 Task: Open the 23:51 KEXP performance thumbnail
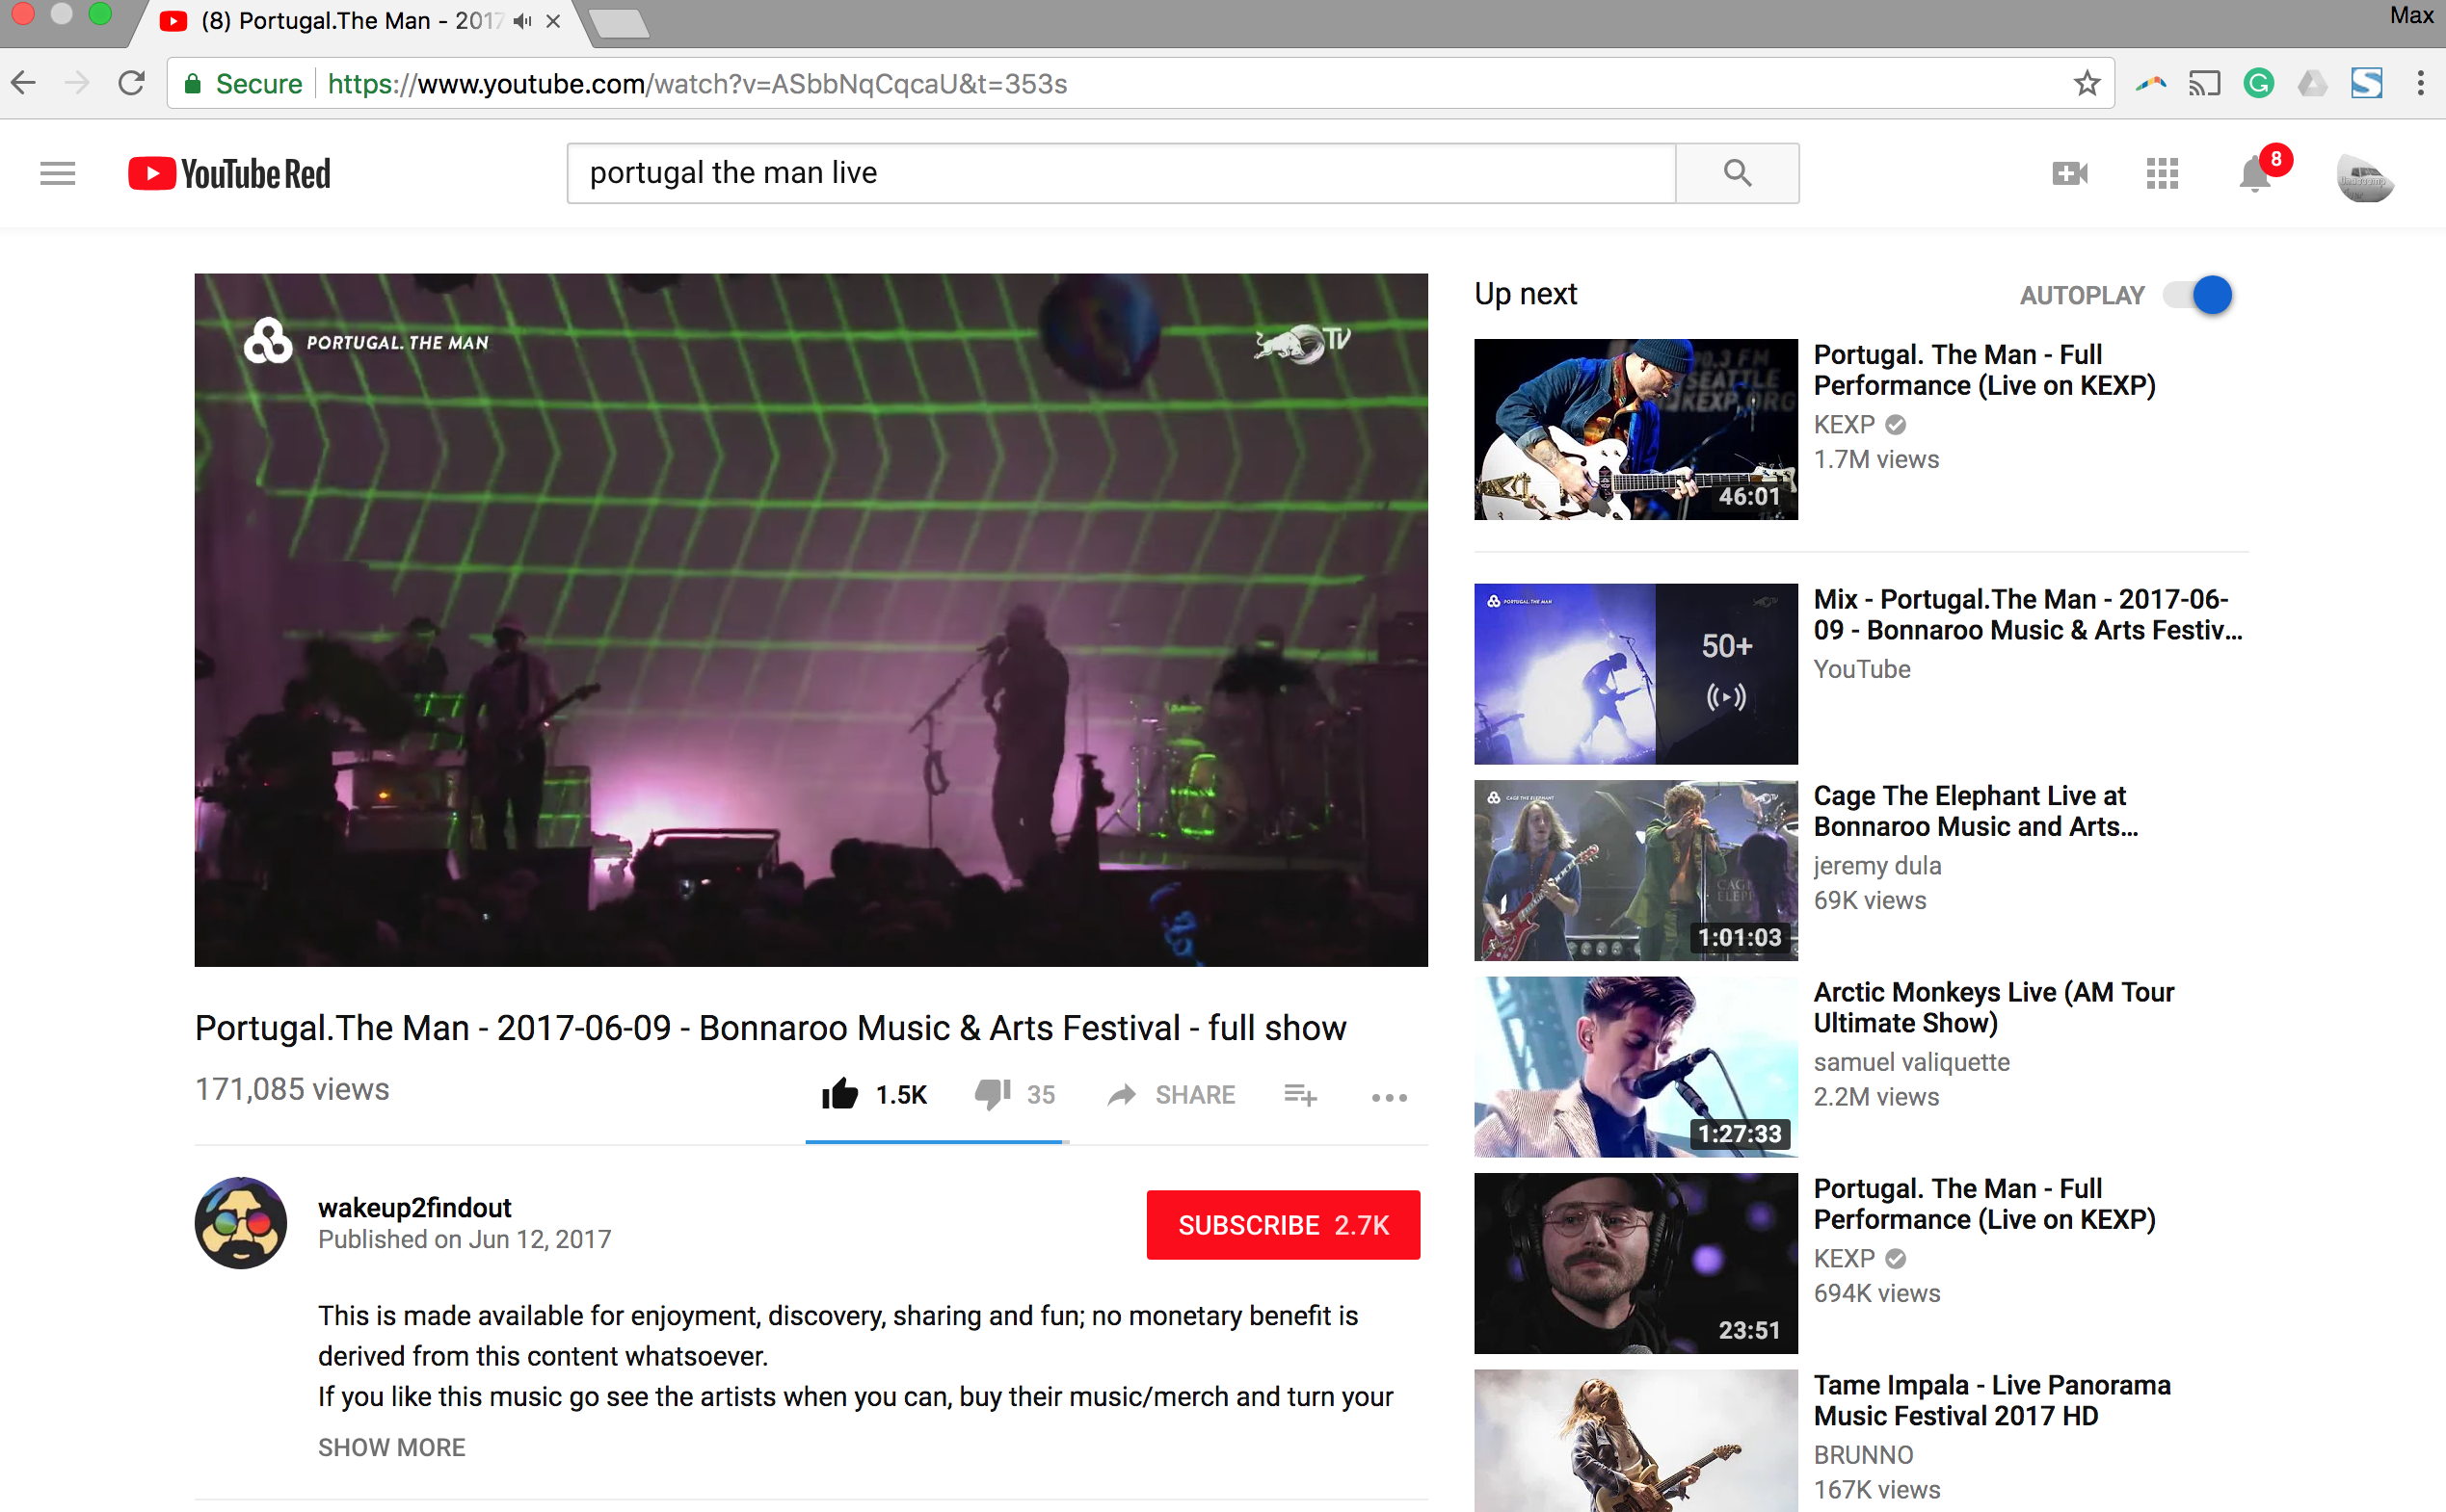(1635, 1263)
